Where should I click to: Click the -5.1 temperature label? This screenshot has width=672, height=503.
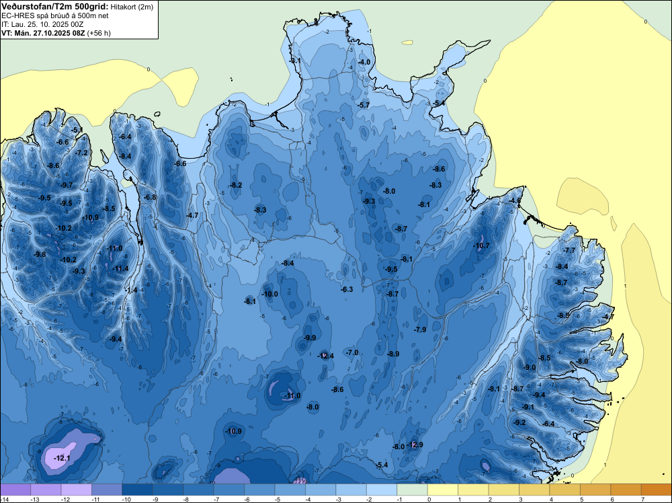click(x=77, y=130)
